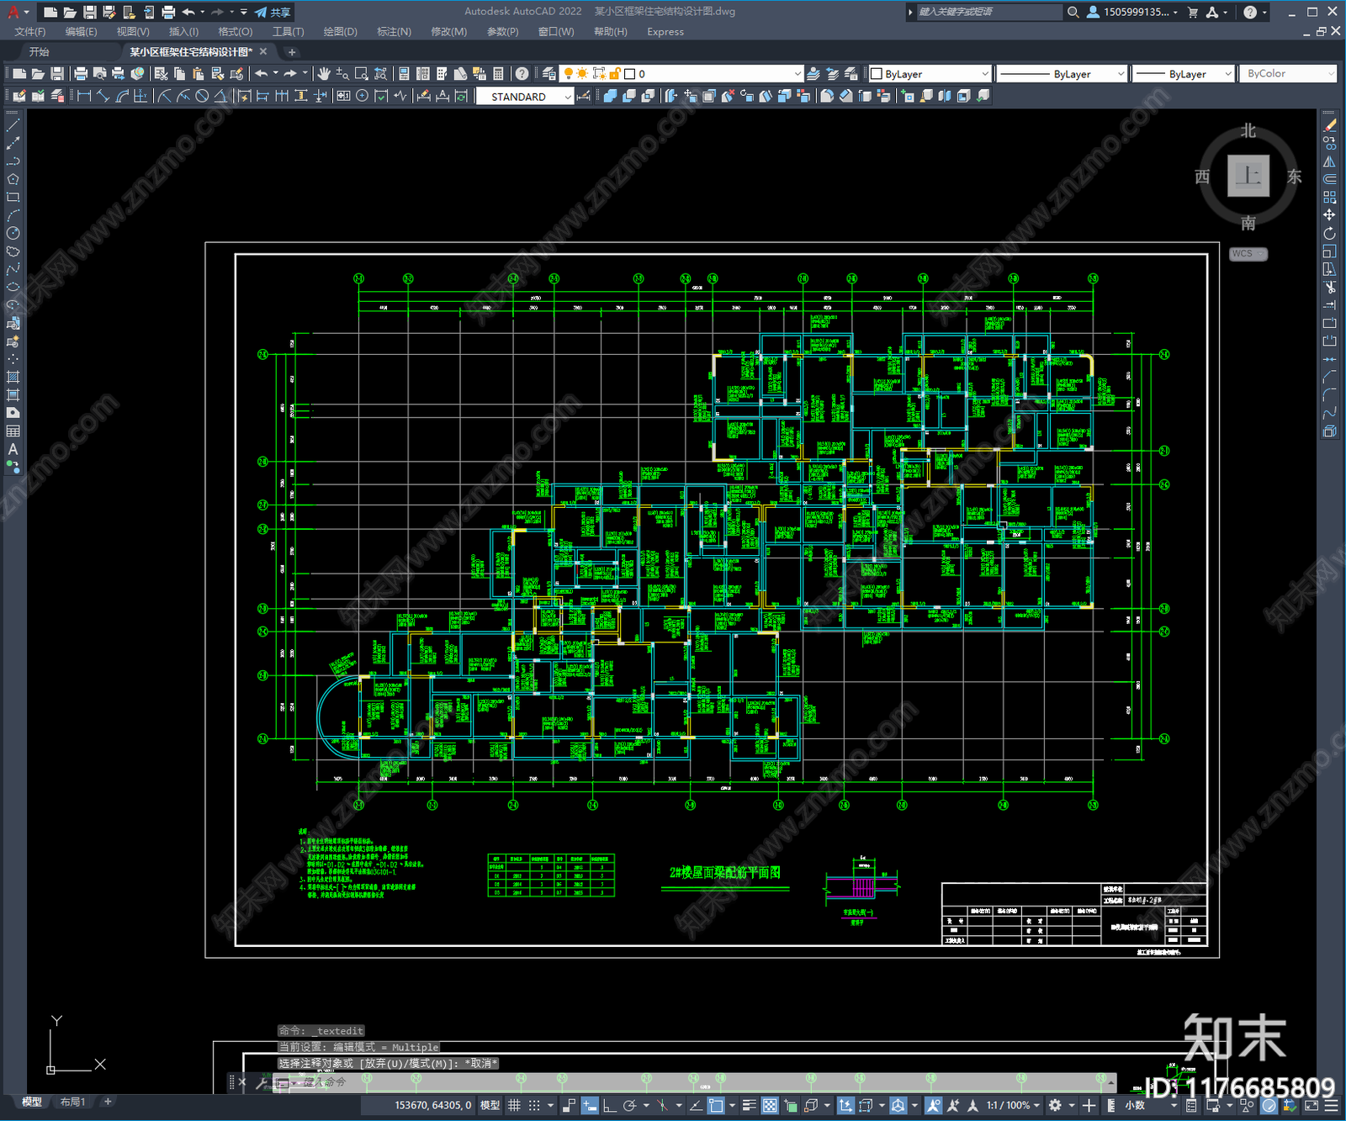Select the Table tool in draw toolbar
This screenshot has height=1121, width=1346.
tap(13, 431)
